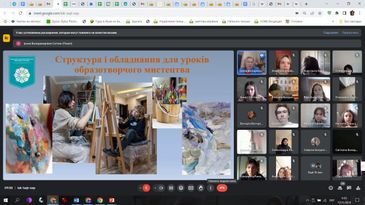Open Chrome profile avatar menu
This screenshot has width=365, height=205.
[352, 13]
